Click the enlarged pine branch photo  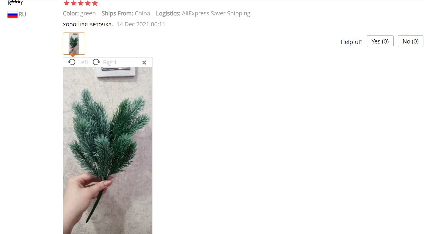[x=108, y=150]
